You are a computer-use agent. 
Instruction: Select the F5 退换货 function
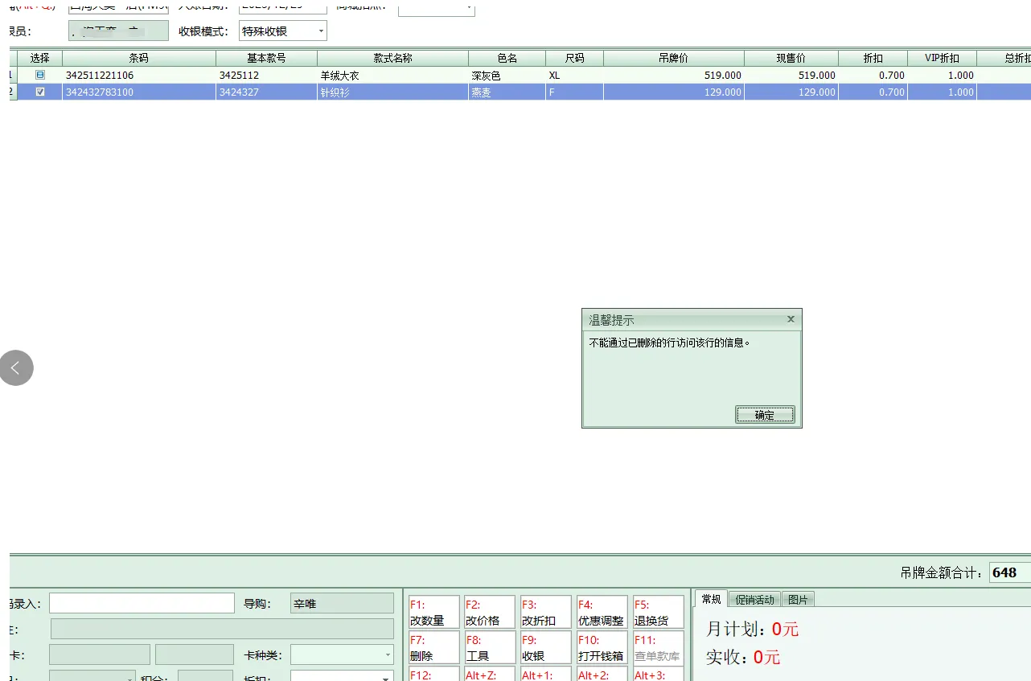click(x=657, y=613)
